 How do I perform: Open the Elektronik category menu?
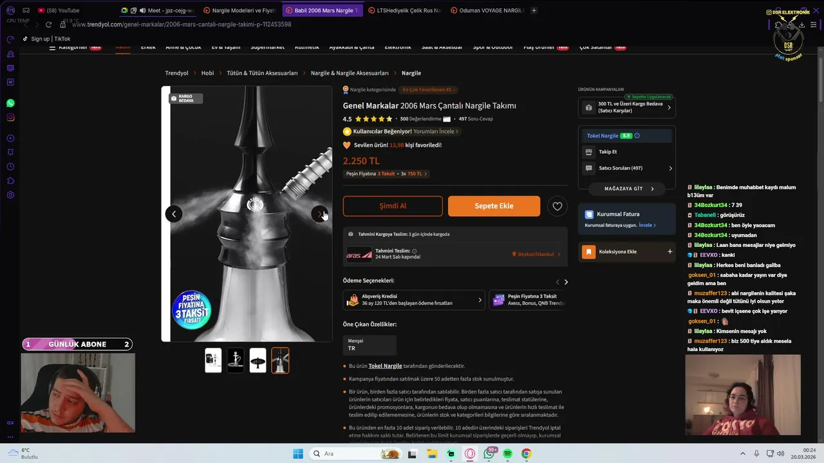pyautogui.click(x=398, y=47)
